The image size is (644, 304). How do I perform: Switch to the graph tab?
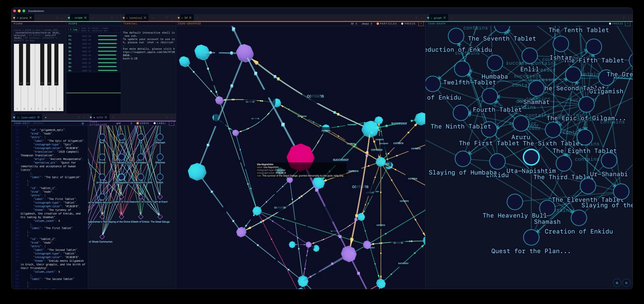(438, 18)
